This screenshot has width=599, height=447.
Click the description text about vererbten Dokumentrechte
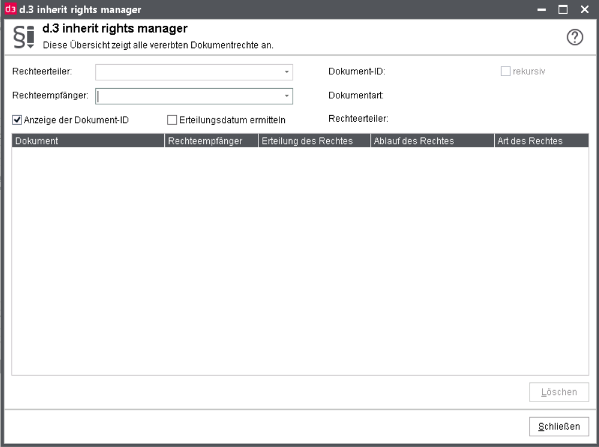[158, 45]
